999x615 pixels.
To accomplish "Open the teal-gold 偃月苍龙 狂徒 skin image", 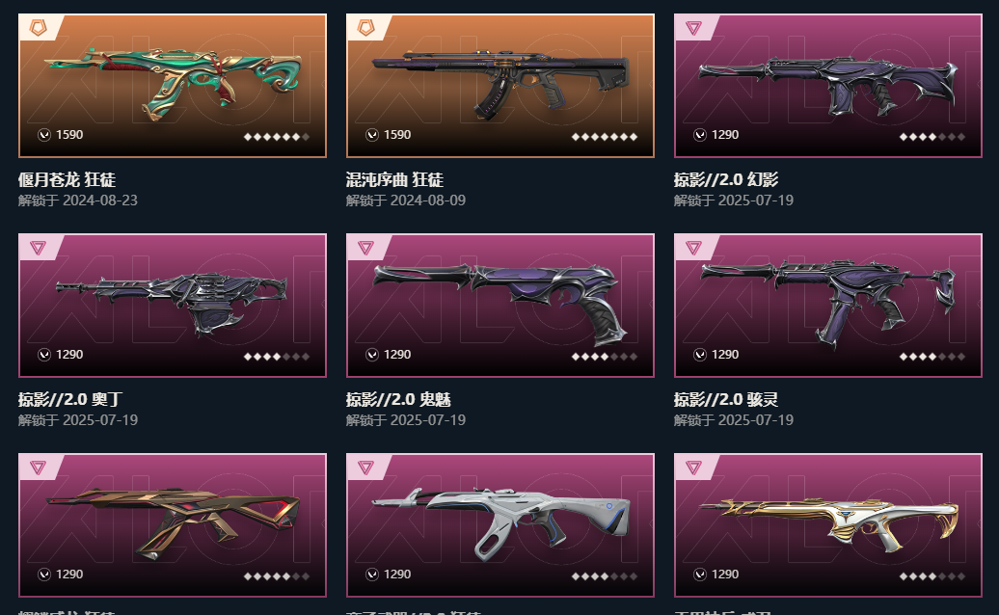I will tap(173, 86).
